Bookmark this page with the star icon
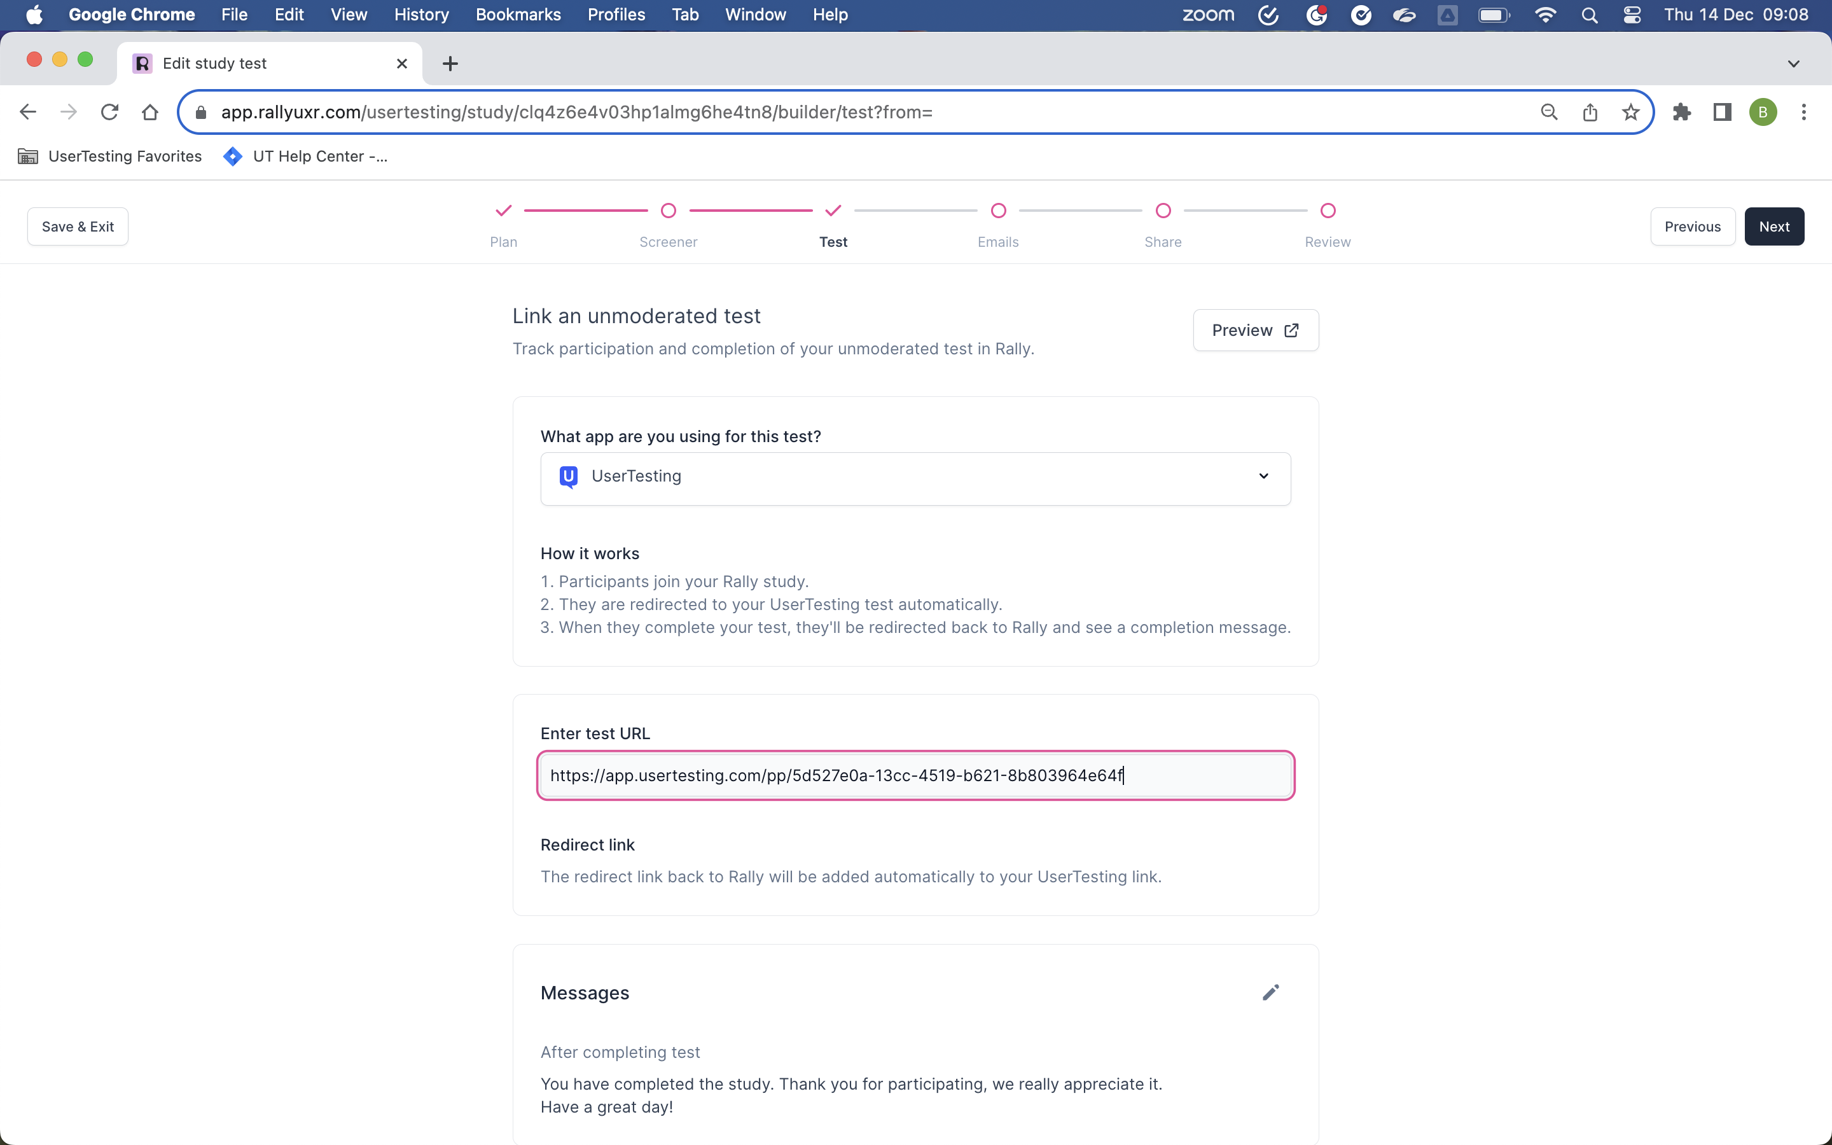1832x1145 pixels. click(x=1630, y=111)
